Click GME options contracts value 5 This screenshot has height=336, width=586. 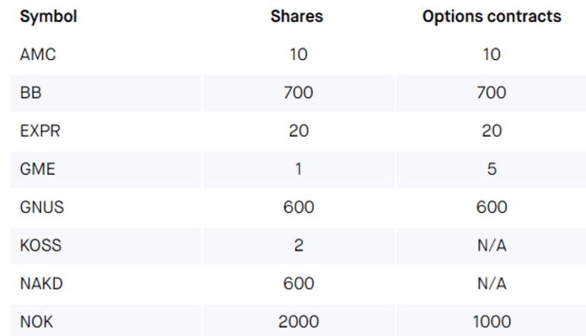492,169
